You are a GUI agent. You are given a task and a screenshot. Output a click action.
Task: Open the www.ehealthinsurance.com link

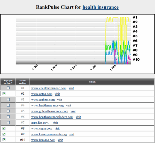(x=49, y=88)
